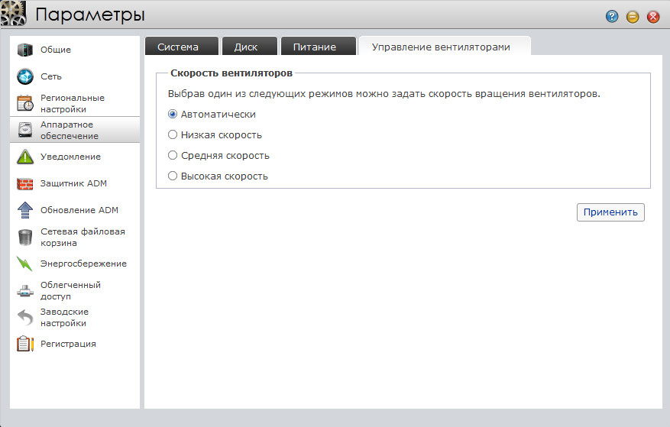Viewport: 670px width, 427px height.
Task: Enable the Высокая скорость option
Action: click(x=173, y=176)
